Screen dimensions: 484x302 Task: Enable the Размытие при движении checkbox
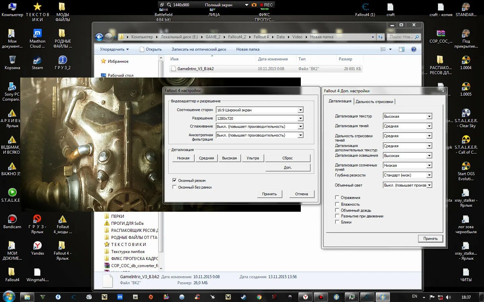click(x=337, y=216)
